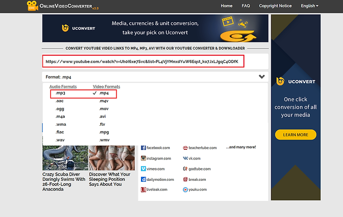The image size is (343, 217).
Task: Select .flac audio format
Action: (x=60, y=132)
